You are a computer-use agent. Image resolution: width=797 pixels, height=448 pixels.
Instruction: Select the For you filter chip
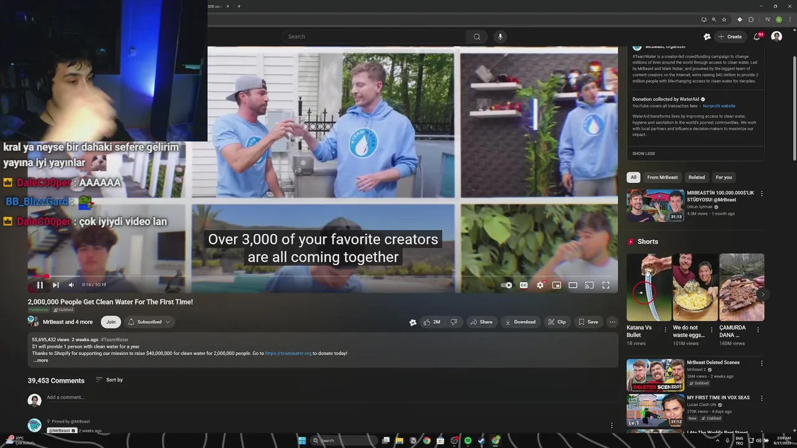[x=724, y=177]
